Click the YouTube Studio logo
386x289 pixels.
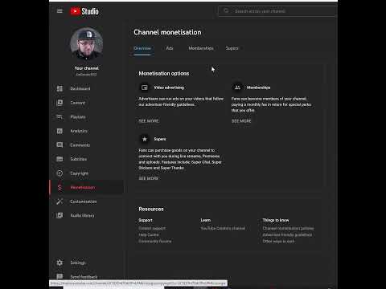(x=84, y=11)
